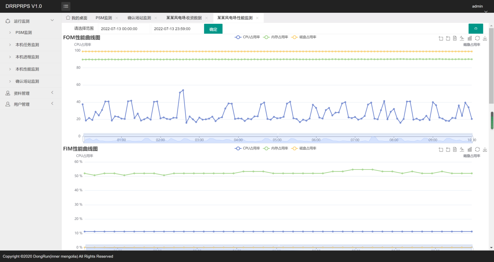Switch FIM chart to bar chart type
Image resolution: width=494 pixels, height=262 pixels.
[470, 149]
